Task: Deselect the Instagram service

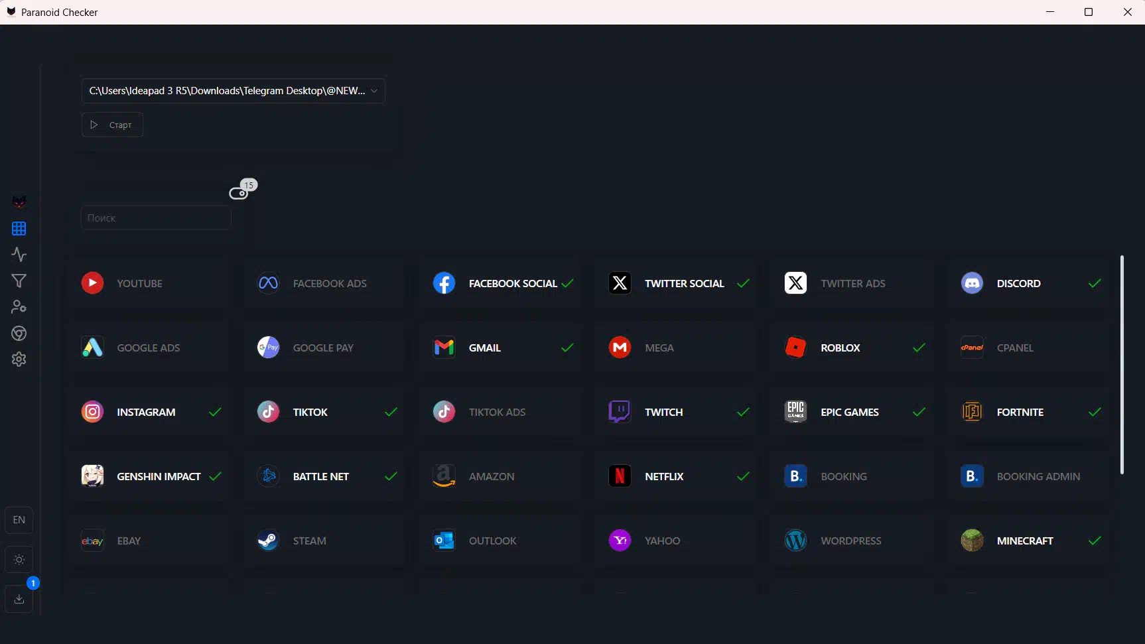Action: [148, 412]
